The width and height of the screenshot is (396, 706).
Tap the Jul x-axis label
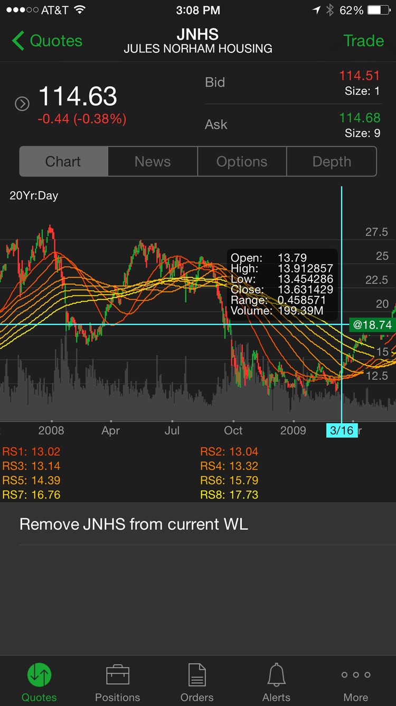coord(172,430)
